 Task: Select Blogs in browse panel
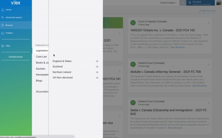[39, 81]
